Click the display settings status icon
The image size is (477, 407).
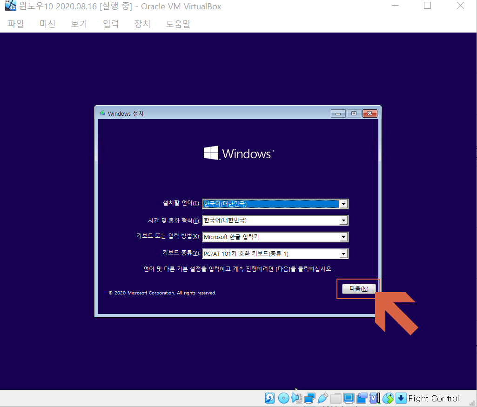pyautogui.click(x=349, y=398)
